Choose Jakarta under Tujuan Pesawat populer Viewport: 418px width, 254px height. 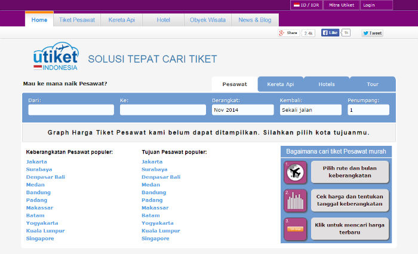tap(152, 162)
